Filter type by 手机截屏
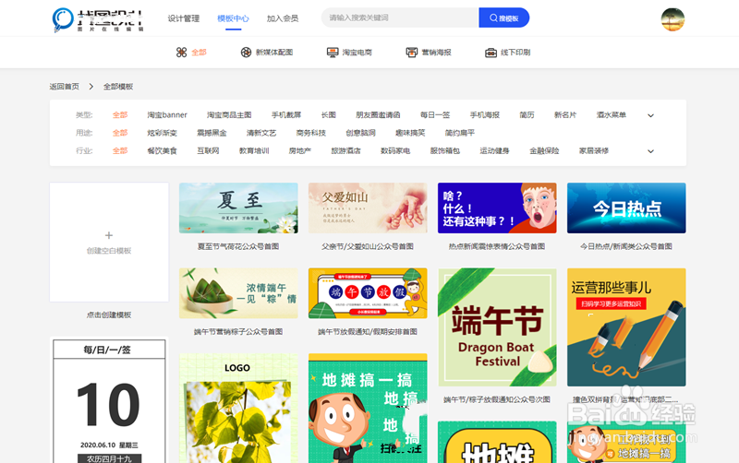The height and width of the screenshot is (463, 739). 286,114
